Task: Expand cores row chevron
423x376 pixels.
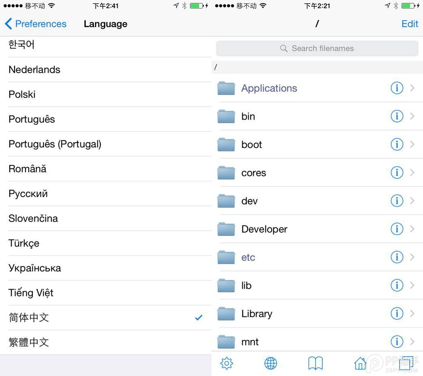Action: (x=412, y=172)
